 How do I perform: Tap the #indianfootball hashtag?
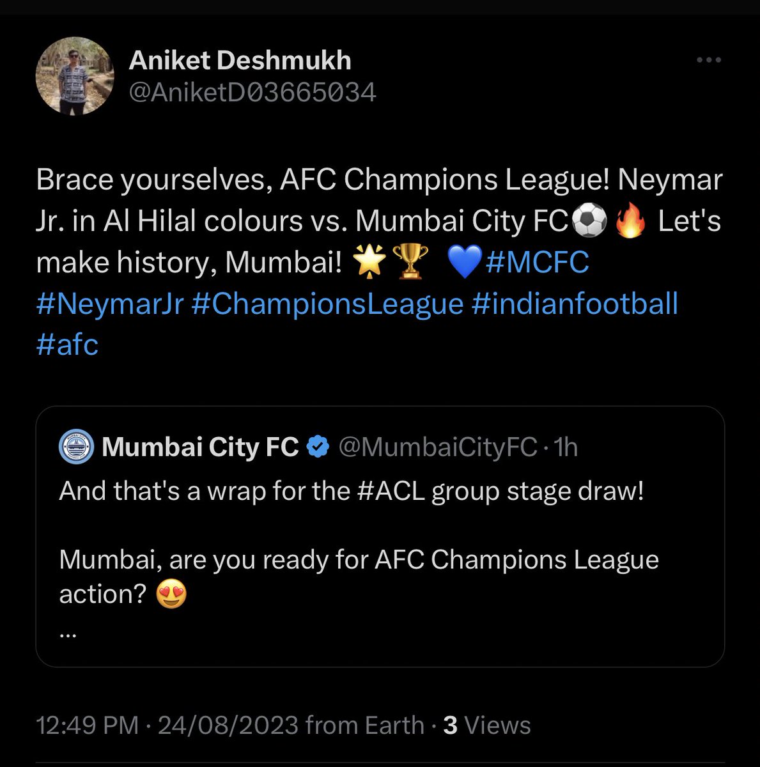[575, 304]
